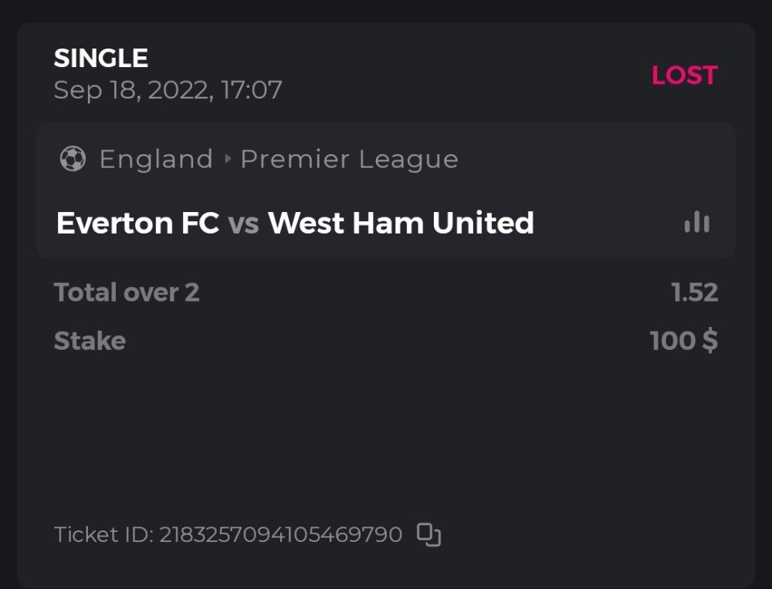Click the gray vs separator text
772x589 pixels.
243,224
